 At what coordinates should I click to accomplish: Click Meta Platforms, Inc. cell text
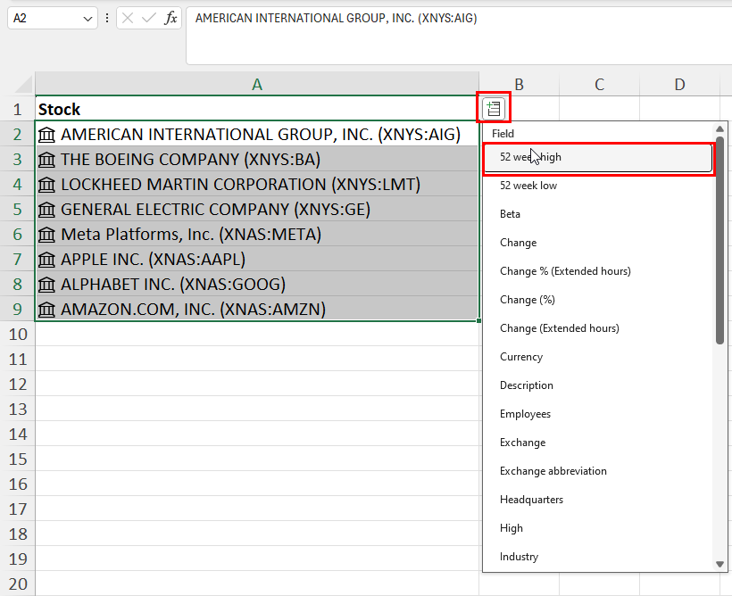pos(191,235)
